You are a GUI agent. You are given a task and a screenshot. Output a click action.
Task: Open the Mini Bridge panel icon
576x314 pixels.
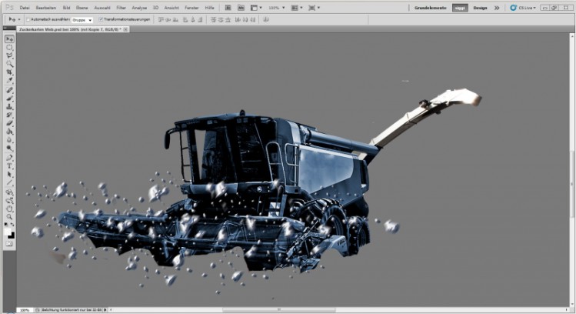pyautogui.click(x=240, y=7)
